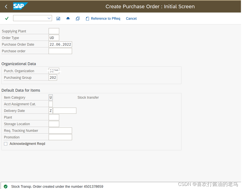Click the SAP logo
The image size is (242, 189).
pos(20,6)
